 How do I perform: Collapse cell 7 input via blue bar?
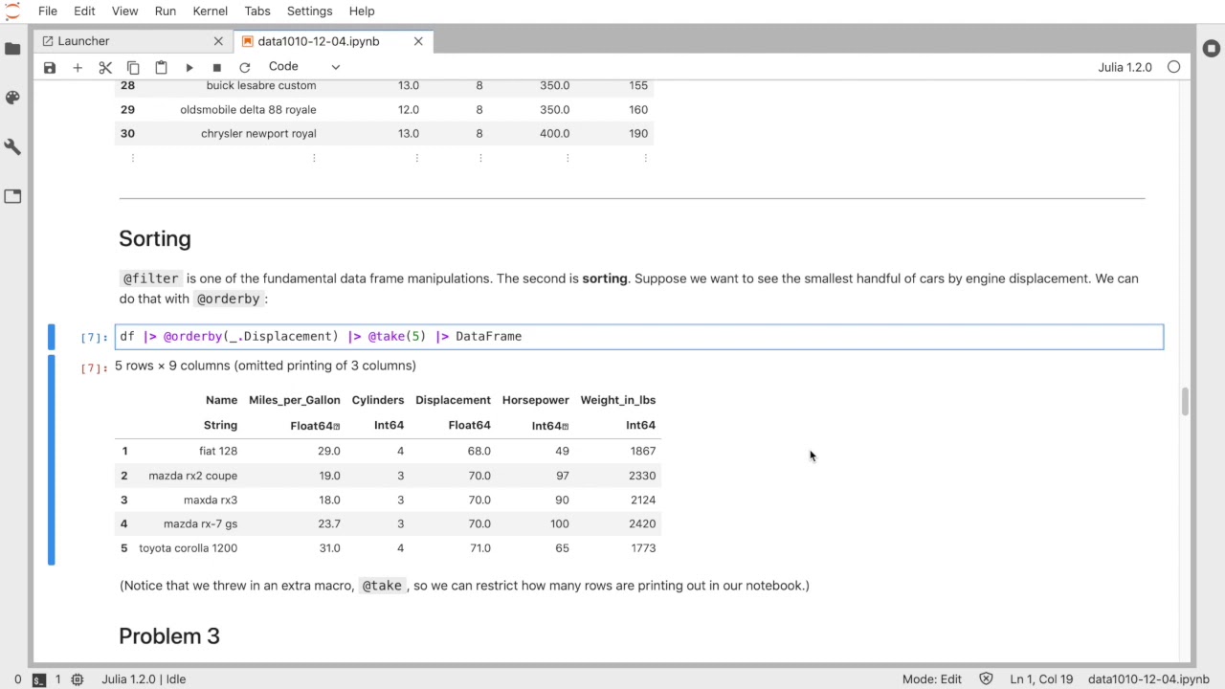(52, 337)
